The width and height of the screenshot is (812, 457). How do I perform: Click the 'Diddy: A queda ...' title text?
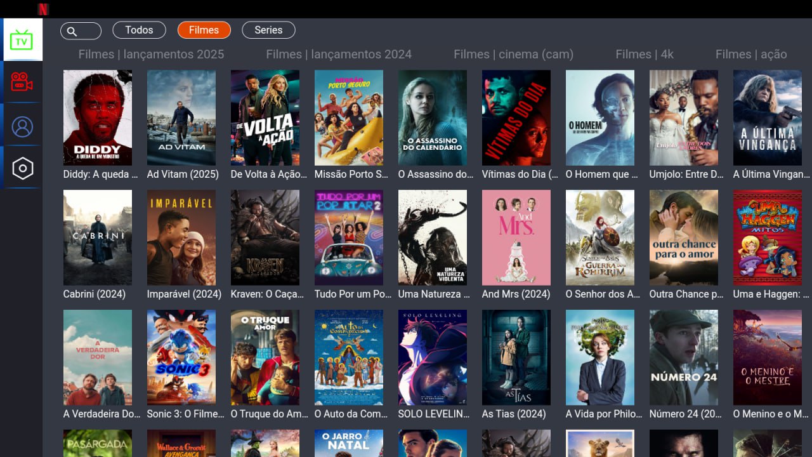(100, 174)
